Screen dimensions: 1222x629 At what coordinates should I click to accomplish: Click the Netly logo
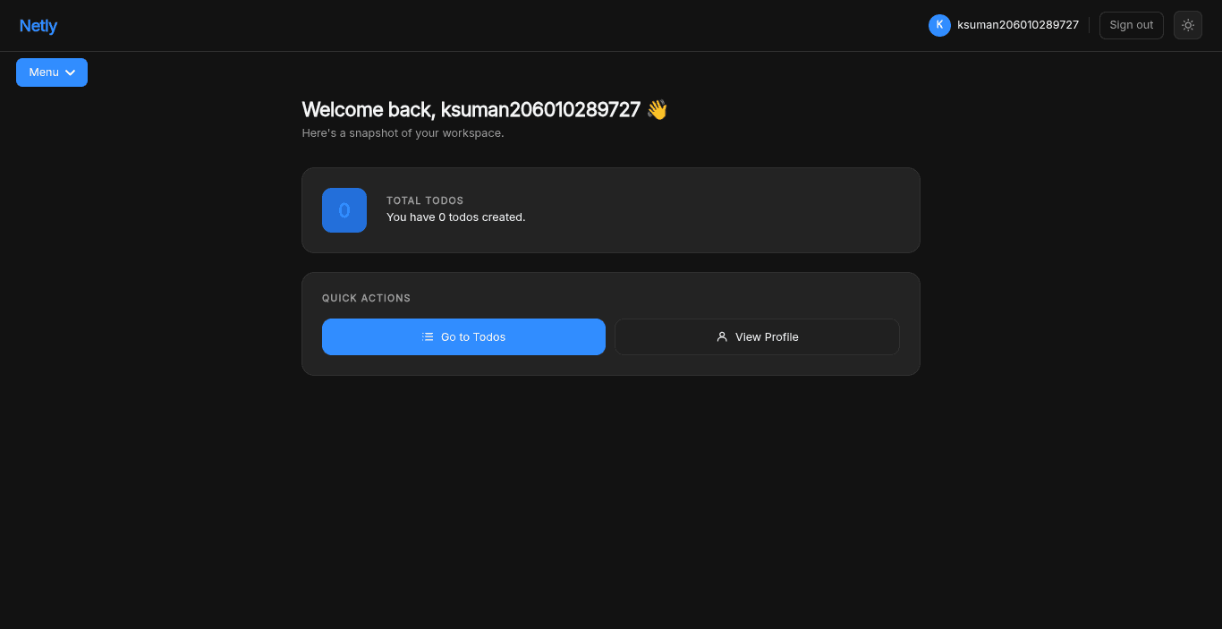tap(38, 25)
